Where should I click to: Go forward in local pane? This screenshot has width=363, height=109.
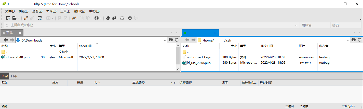pyautogui.click(x=12, y=40)
